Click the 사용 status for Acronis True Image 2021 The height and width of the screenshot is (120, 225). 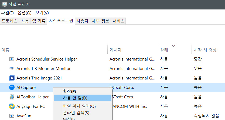pyautogui.click(x=164, y=78)
